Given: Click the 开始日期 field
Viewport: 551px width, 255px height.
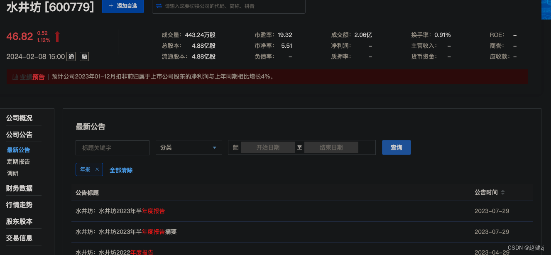Looking at the screenshot, I should pyautogui.click(x=268, y=147).
